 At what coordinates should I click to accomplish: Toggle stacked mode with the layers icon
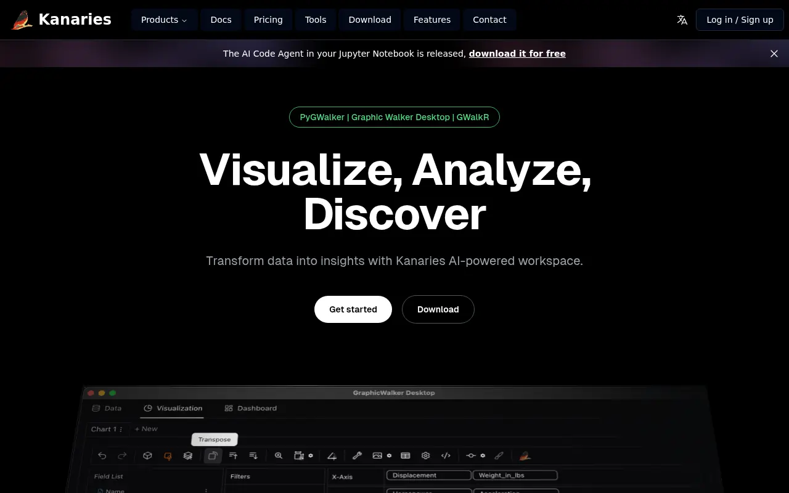pyautogui.click(x=187, y=455)
